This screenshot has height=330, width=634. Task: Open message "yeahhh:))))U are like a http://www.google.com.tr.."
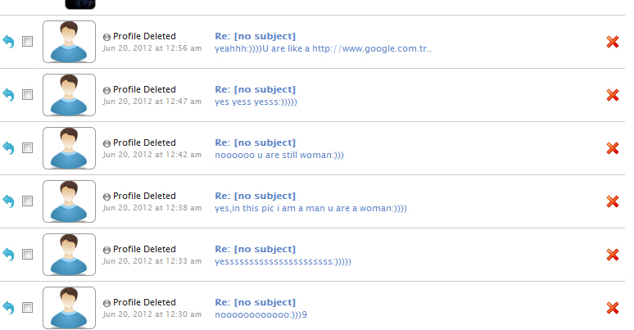323,48
